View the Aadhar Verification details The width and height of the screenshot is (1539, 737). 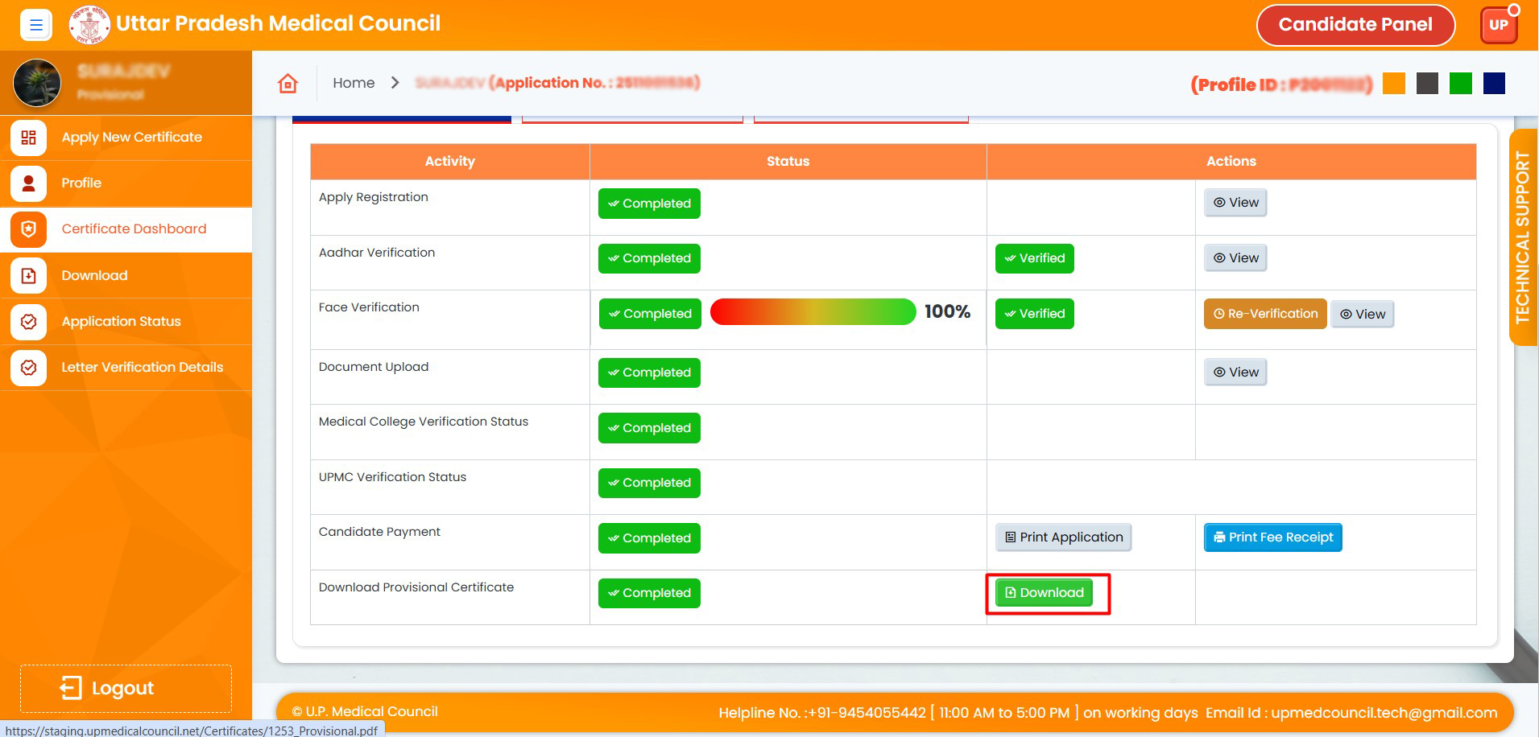(x=1235, y=258)
